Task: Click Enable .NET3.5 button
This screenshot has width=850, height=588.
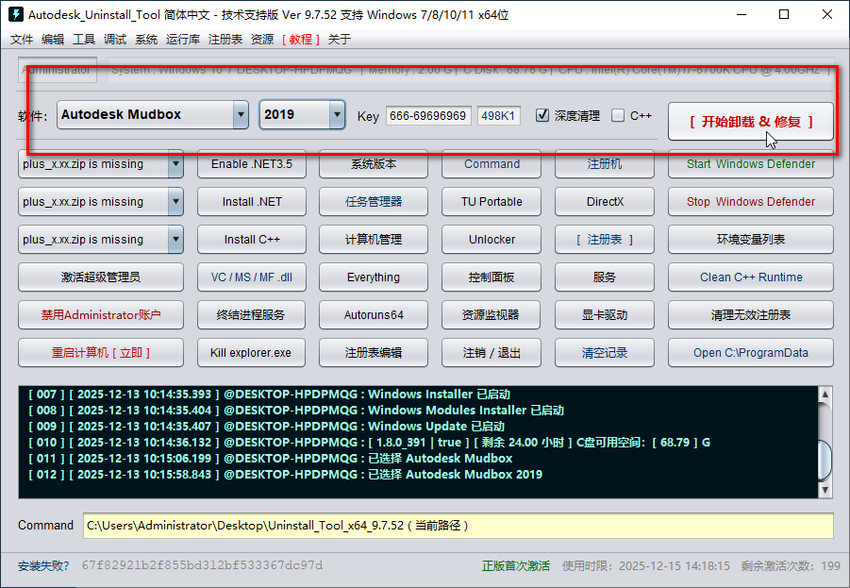Action: (252, 164)
